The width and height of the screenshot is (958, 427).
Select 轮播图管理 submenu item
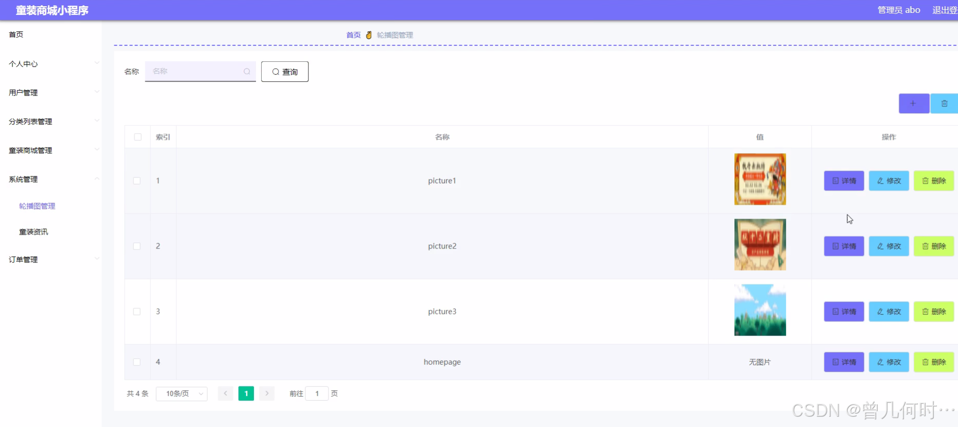tap(37, 206)
